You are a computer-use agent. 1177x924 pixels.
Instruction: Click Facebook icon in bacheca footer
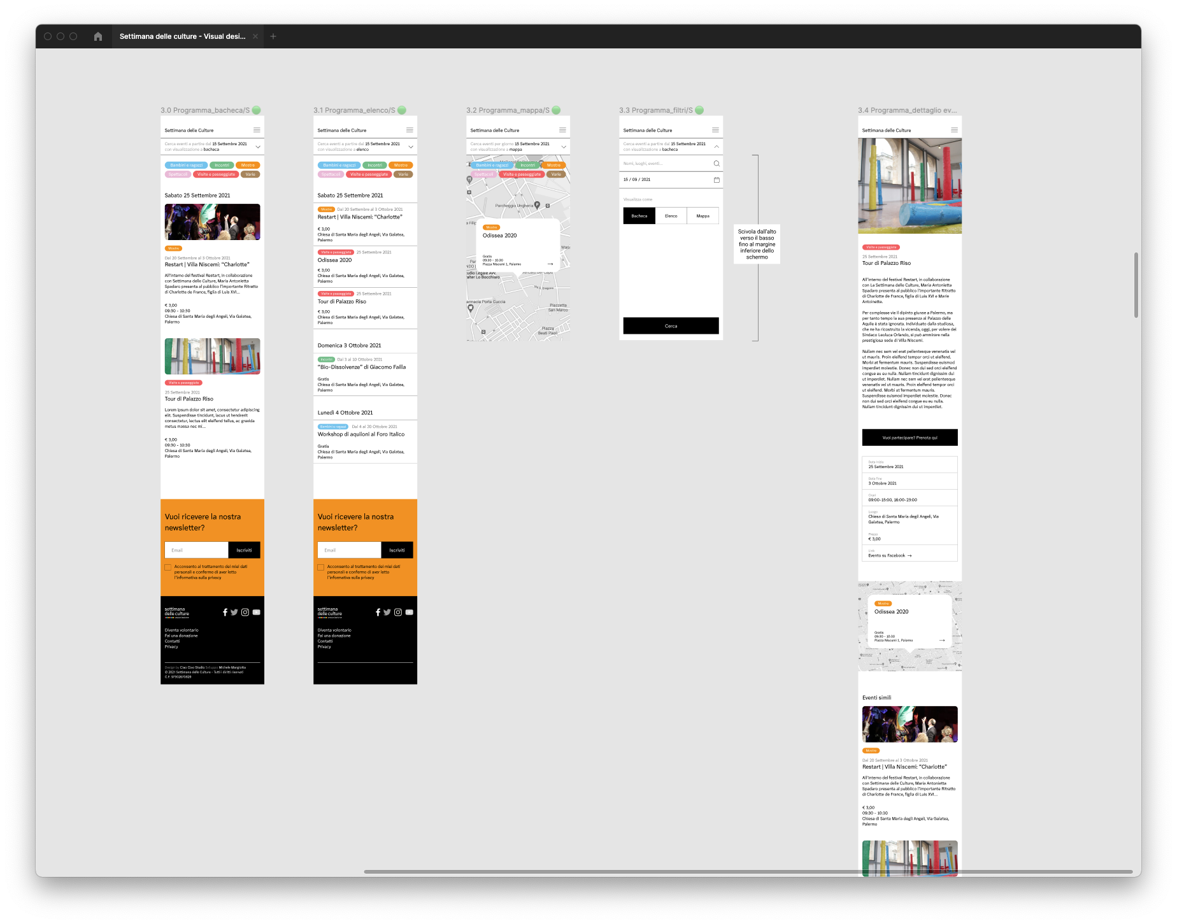pos(225,612)
